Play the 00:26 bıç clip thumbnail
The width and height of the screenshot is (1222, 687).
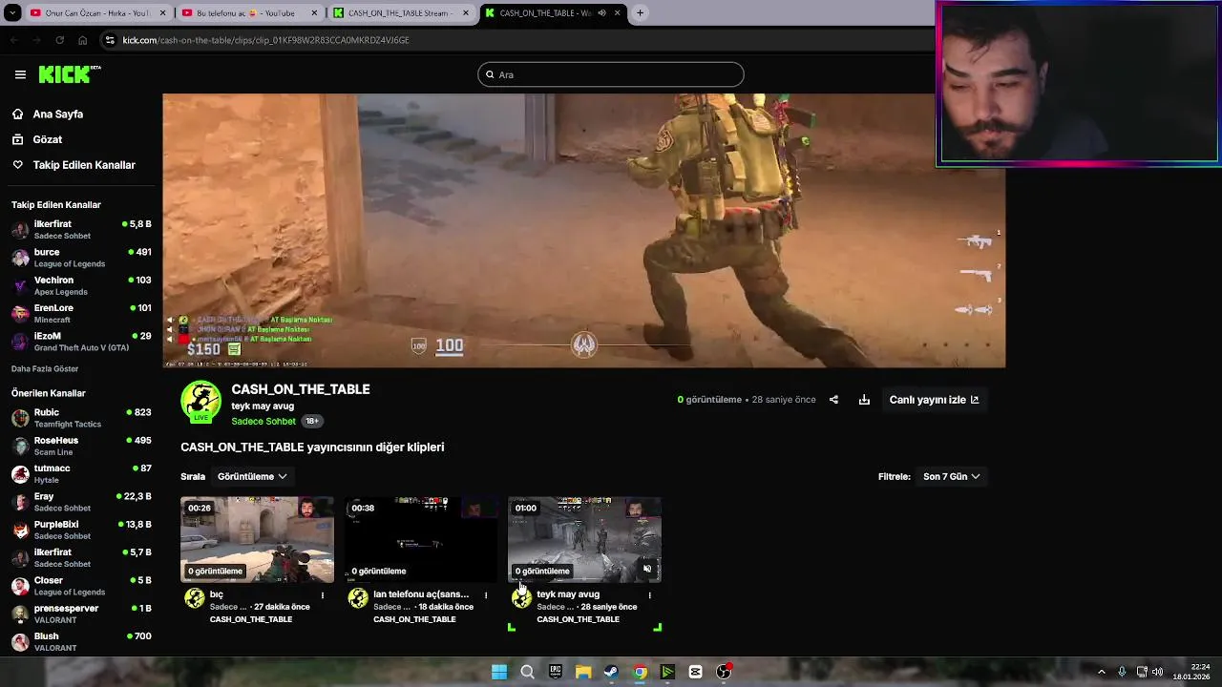258,539
